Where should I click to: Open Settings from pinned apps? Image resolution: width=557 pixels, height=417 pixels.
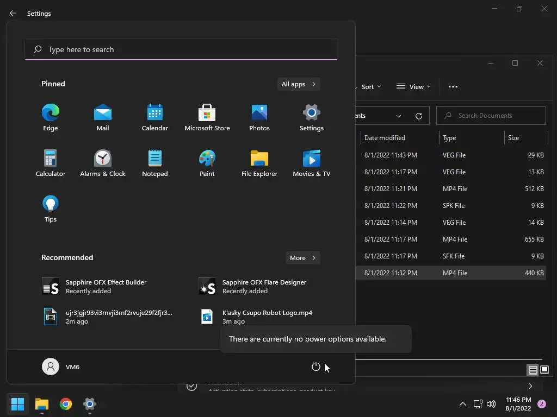pos(312,118)
